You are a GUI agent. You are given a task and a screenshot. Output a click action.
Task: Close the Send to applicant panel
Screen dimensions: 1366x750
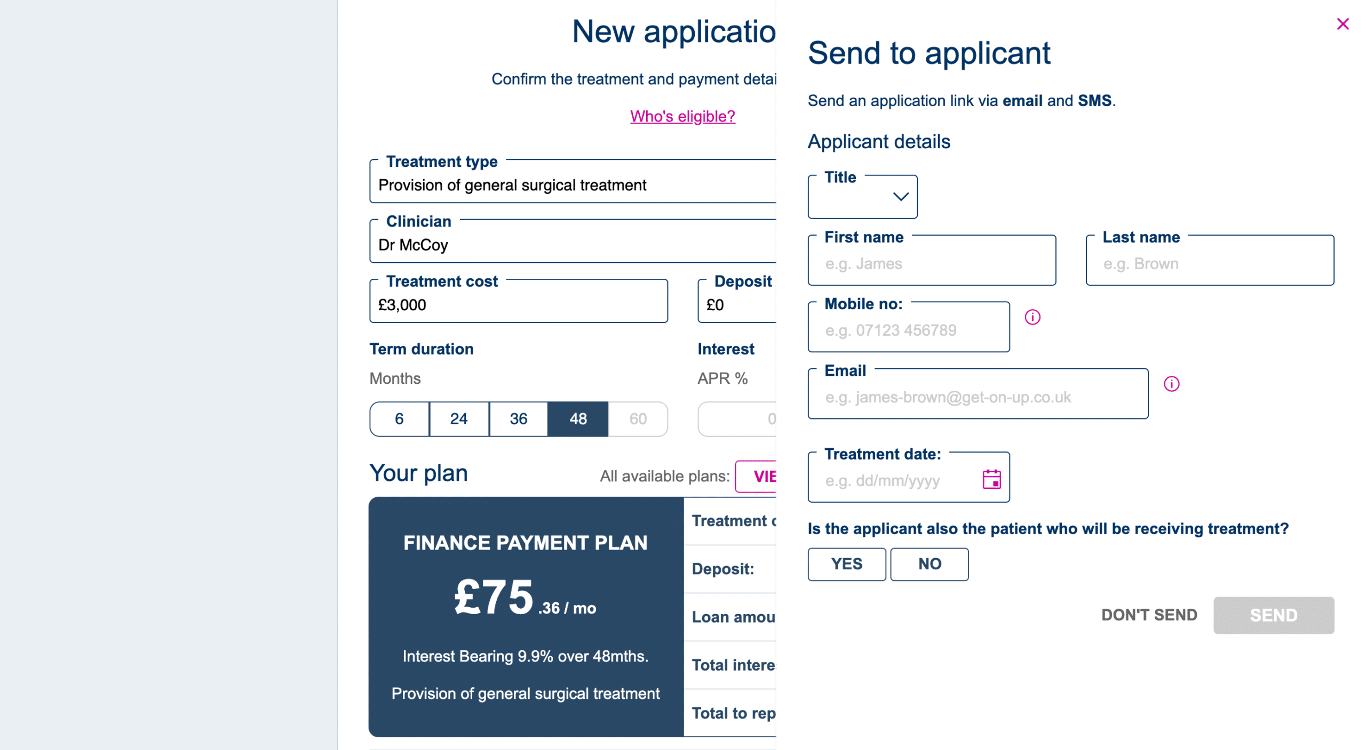[1343, 24]
